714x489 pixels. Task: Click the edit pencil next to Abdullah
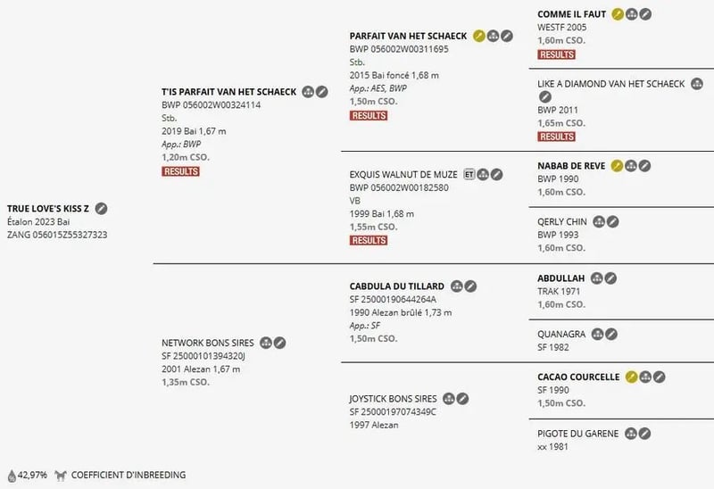[x=610, y=278]
